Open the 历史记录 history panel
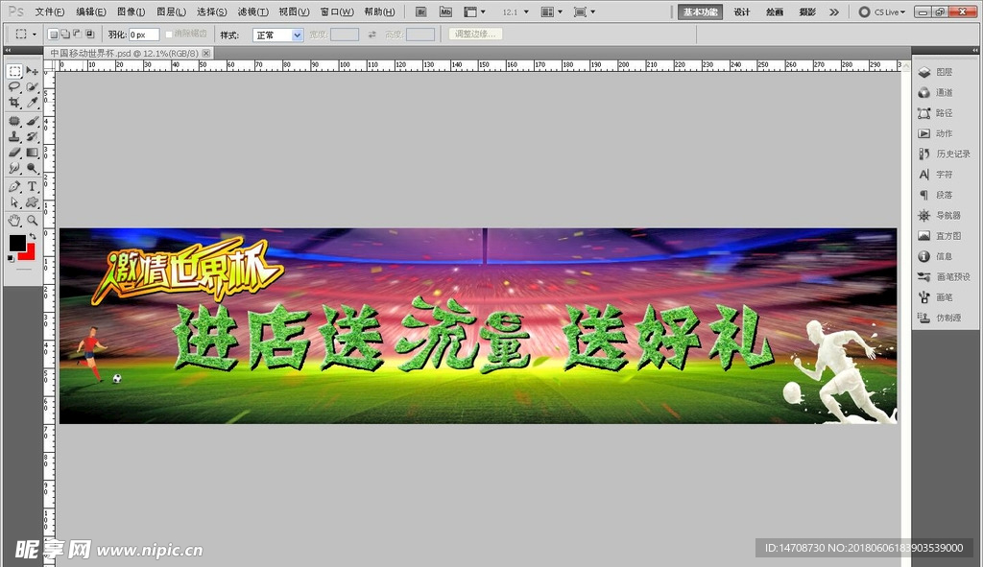Viewport: 983px width, 567px height. (x=945, y=154)
